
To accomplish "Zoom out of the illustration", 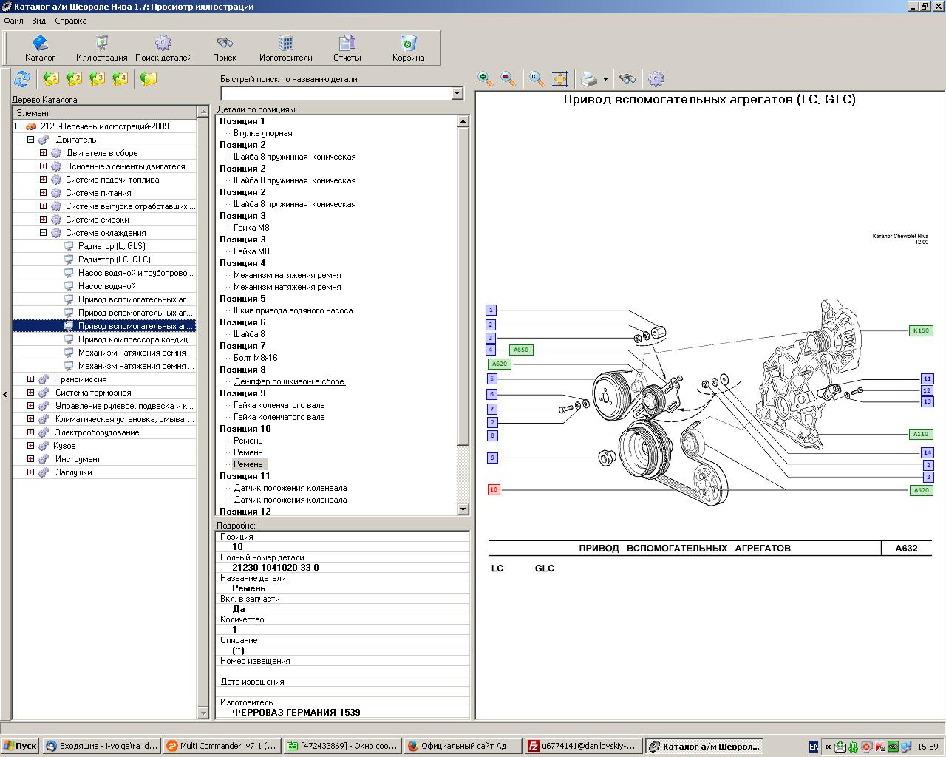I will click(508, 78).
